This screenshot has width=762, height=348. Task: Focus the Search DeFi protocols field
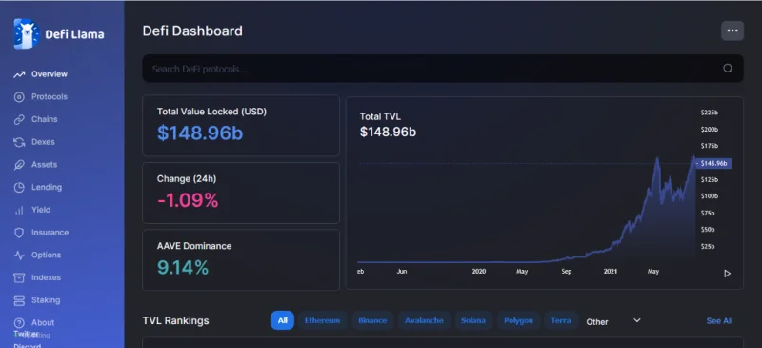443,69
